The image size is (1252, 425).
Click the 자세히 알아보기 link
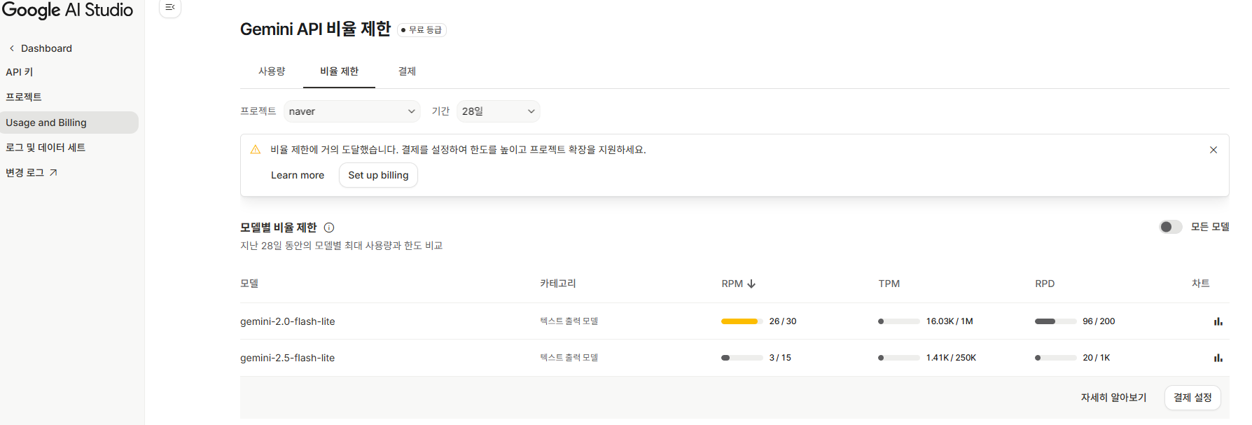[1113, 398]
